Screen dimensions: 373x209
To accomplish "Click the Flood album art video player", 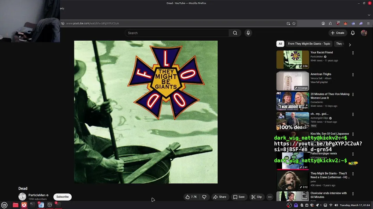I will coord(146,112).
